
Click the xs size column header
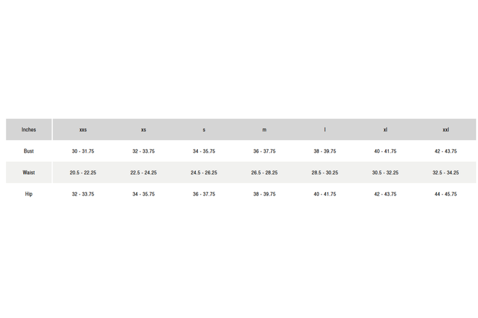tap(143, 129)
